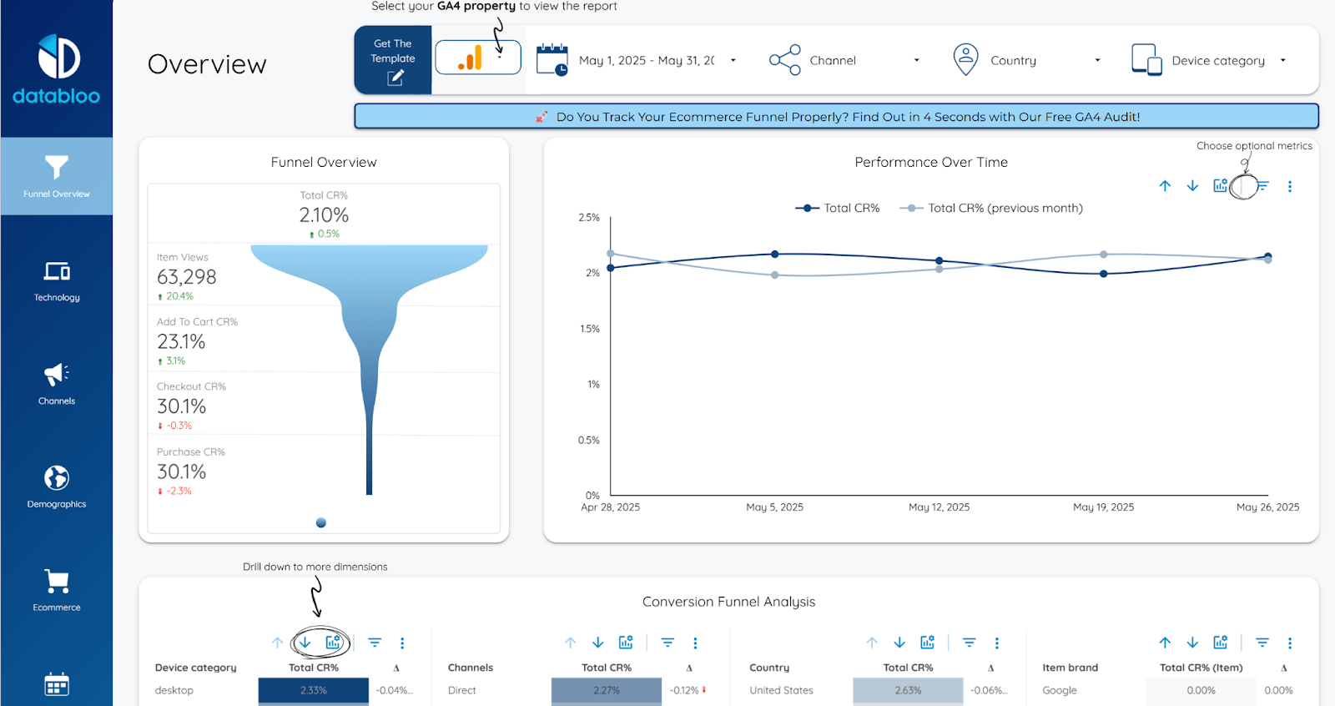Image resolution: width=1335 pixels, height=706 pixels.
Task: Click the databloo logo
Action: pos(57,70)
